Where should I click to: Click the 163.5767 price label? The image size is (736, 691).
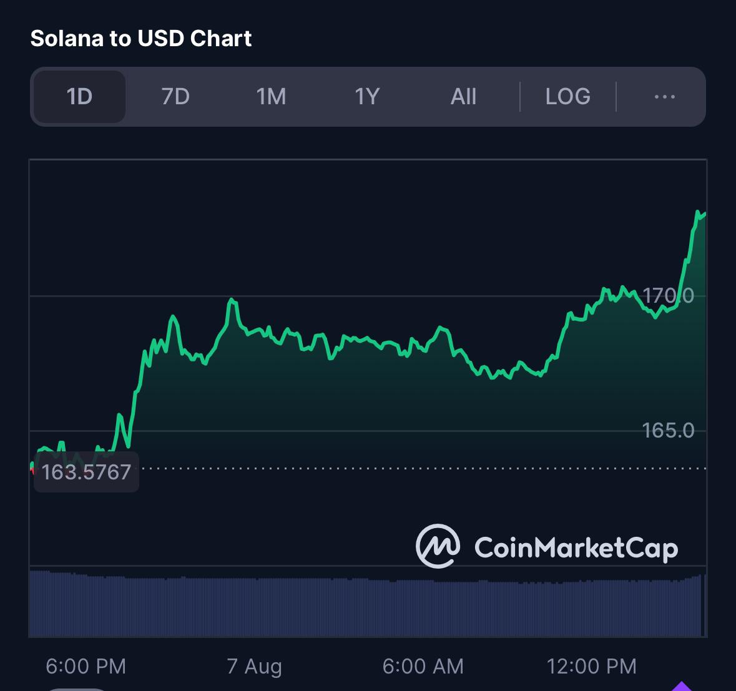click(86, 472)
